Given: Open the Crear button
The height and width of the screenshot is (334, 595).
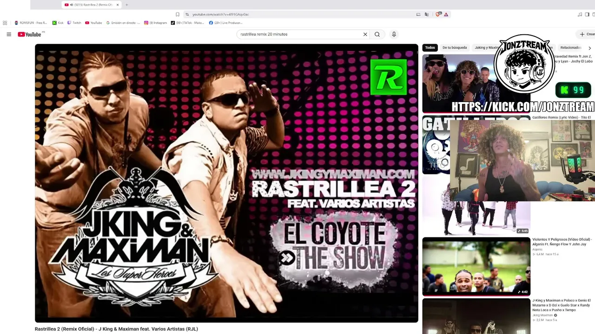Looking at the screenshot, I should 587,34.
